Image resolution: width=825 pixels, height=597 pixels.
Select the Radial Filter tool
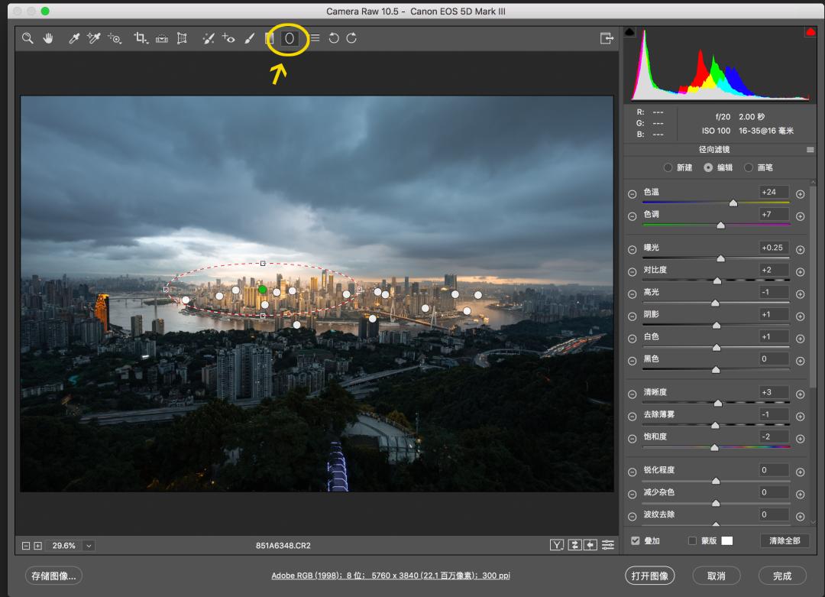point(290,38)
